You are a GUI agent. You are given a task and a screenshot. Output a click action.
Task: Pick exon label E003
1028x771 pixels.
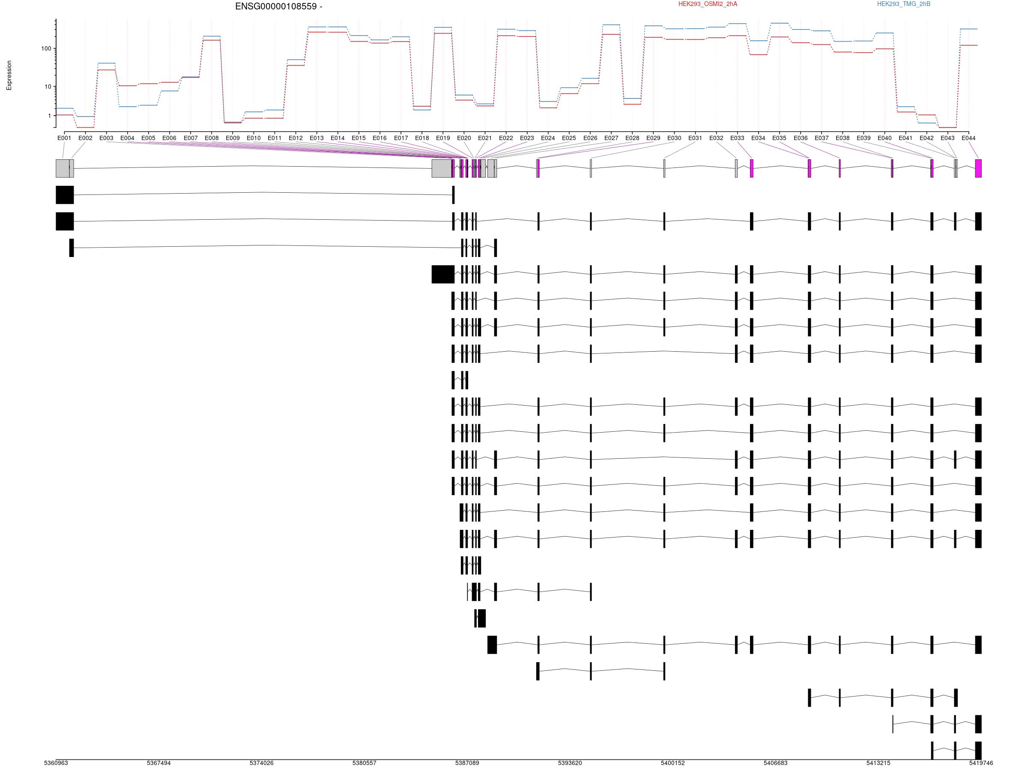(106, 138)
